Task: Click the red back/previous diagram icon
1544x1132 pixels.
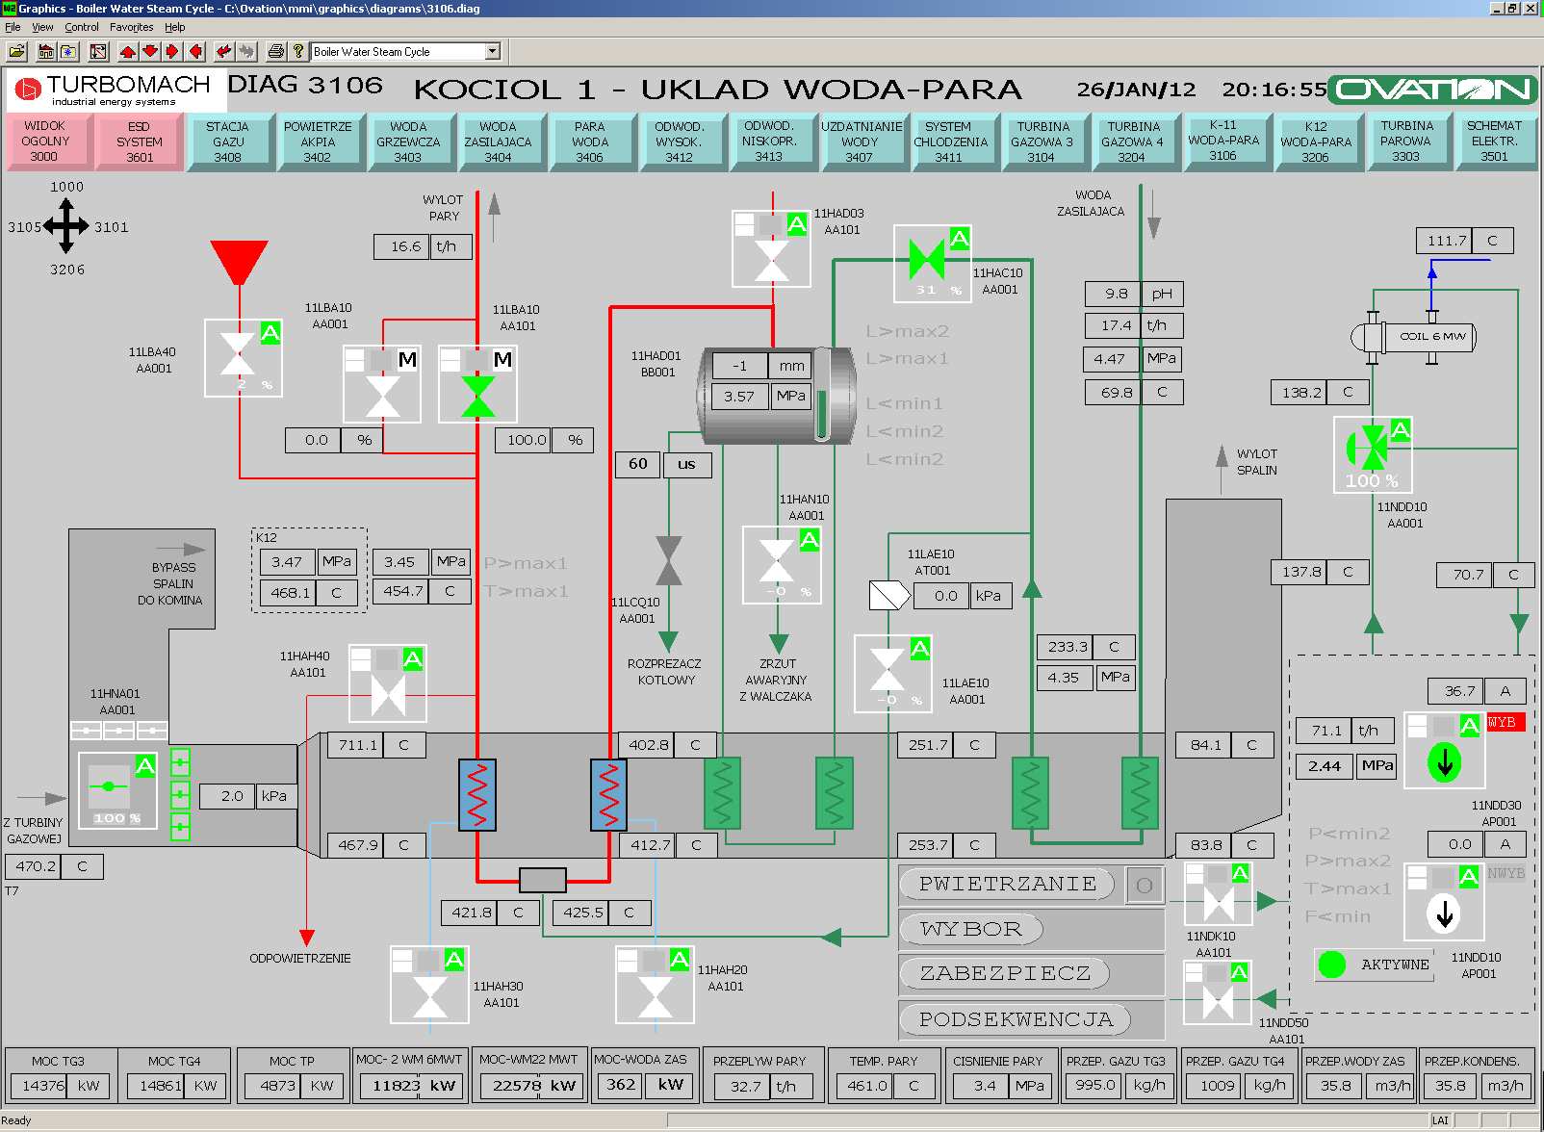Action: click(223, 51)
